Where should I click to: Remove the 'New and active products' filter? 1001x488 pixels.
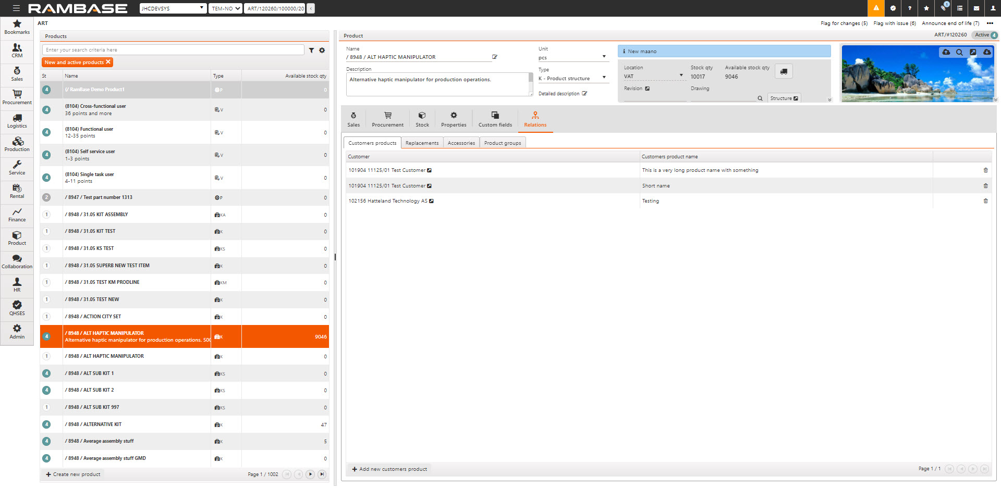(108, 62)
